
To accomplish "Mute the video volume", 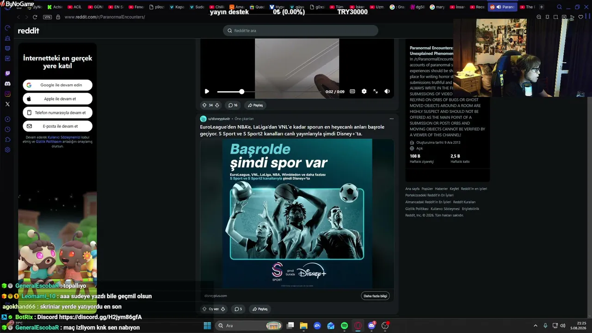I will coord(387,92).
